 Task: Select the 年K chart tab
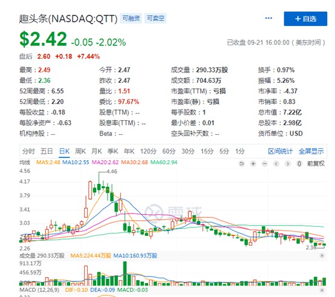(129, 151)
